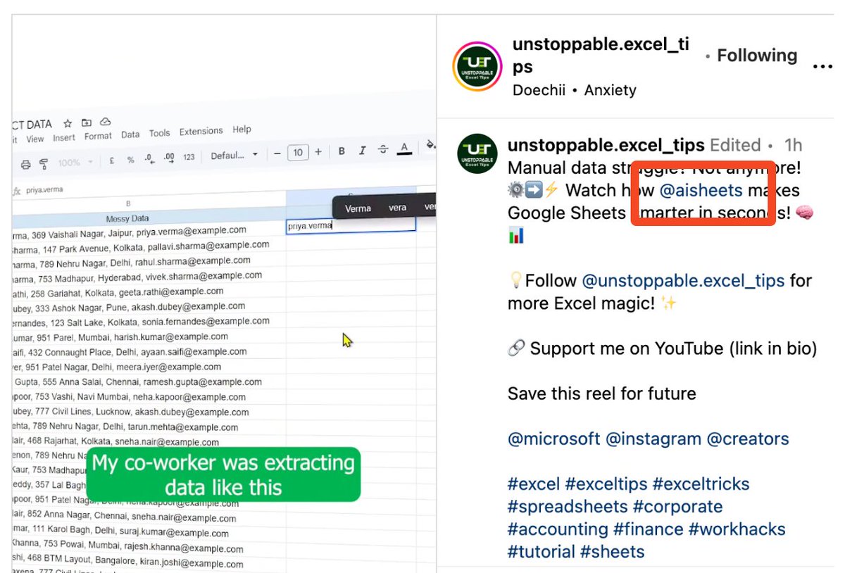The width and height of the screenshot is (845, 573).
Task: Open the 123 more formats button
Action: [189, 157]
